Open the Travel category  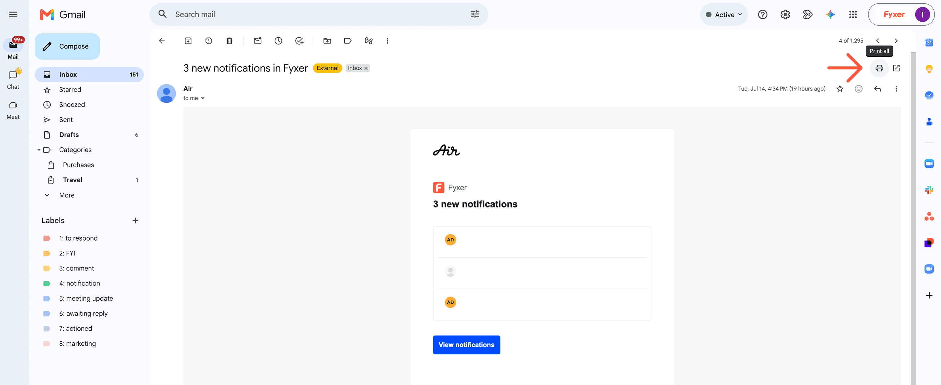pos(89,180)
